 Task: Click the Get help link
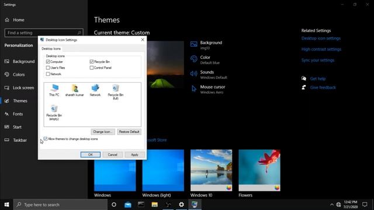coord(318,79)
